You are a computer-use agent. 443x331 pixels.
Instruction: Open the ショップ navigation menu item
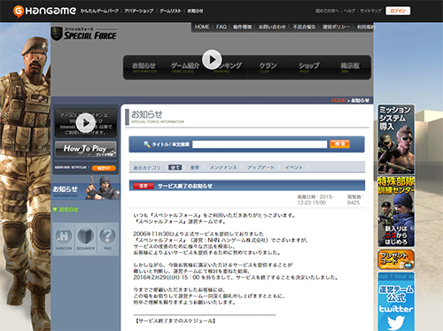[309, 67]
